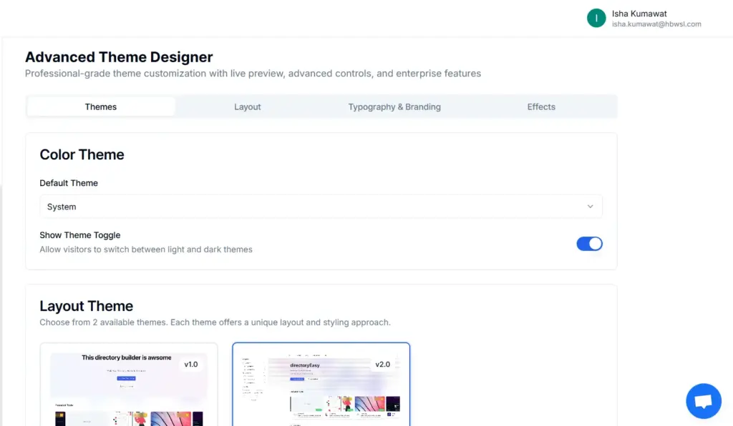The height and width of the screenshot is (426, 733).
Task: Click the directory builder preview banner
Action: [x=125, y=357]
